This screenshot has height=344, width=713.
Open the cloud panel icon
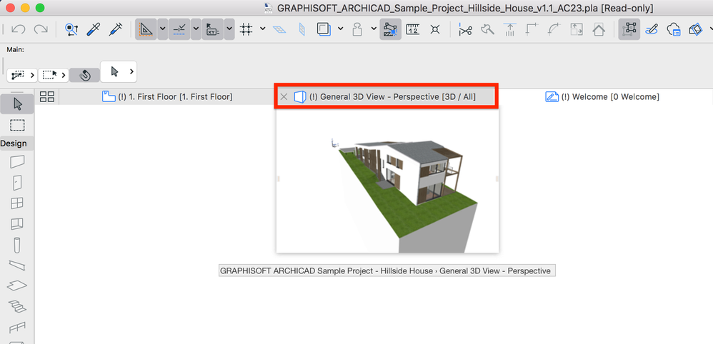click(x=674, y=29)
